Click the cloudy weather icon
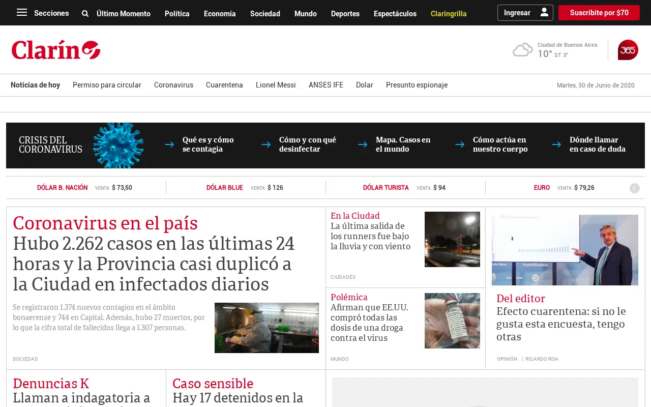Image resolution: width=651 pixels, height=407 pixels. tap(522, 50)
